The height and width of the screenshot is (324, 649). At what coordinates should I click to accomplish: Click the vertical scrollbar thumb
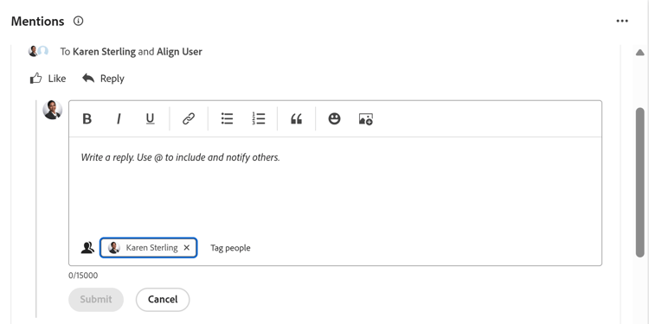click(x=639, y=182)
